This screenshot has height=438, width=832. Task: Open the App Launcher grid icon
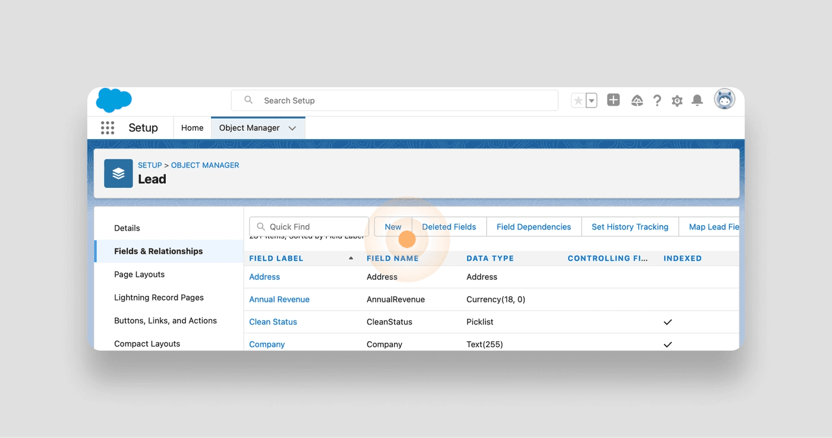tap(108, 128)
